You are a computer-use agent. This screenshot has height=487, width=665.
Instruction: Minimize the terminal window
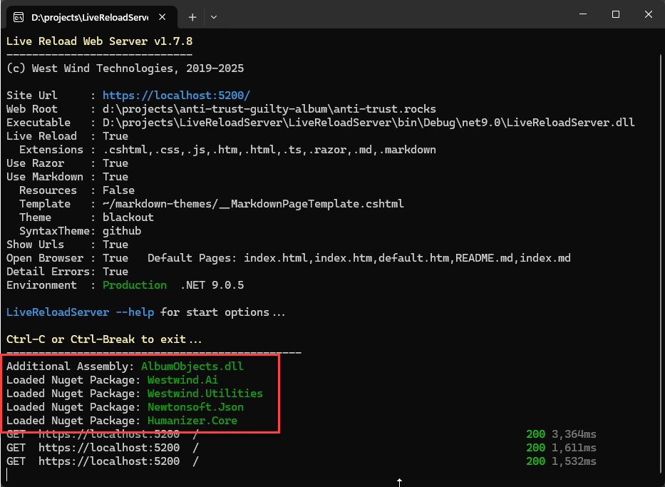pos(583,14)
